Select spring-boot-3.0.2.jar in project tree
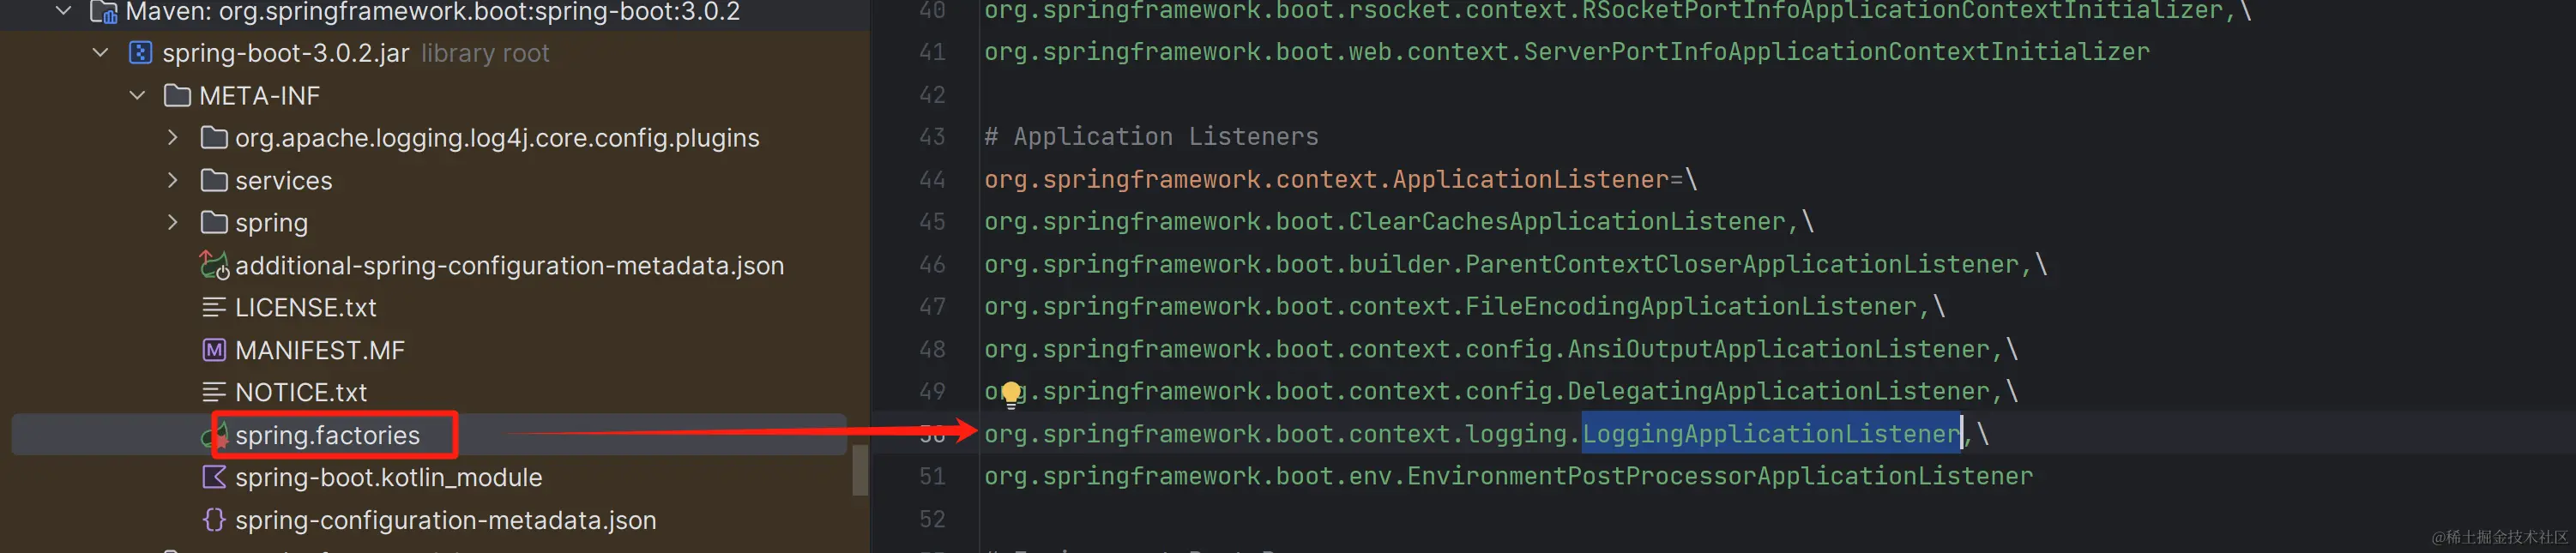 click(286, 52)
